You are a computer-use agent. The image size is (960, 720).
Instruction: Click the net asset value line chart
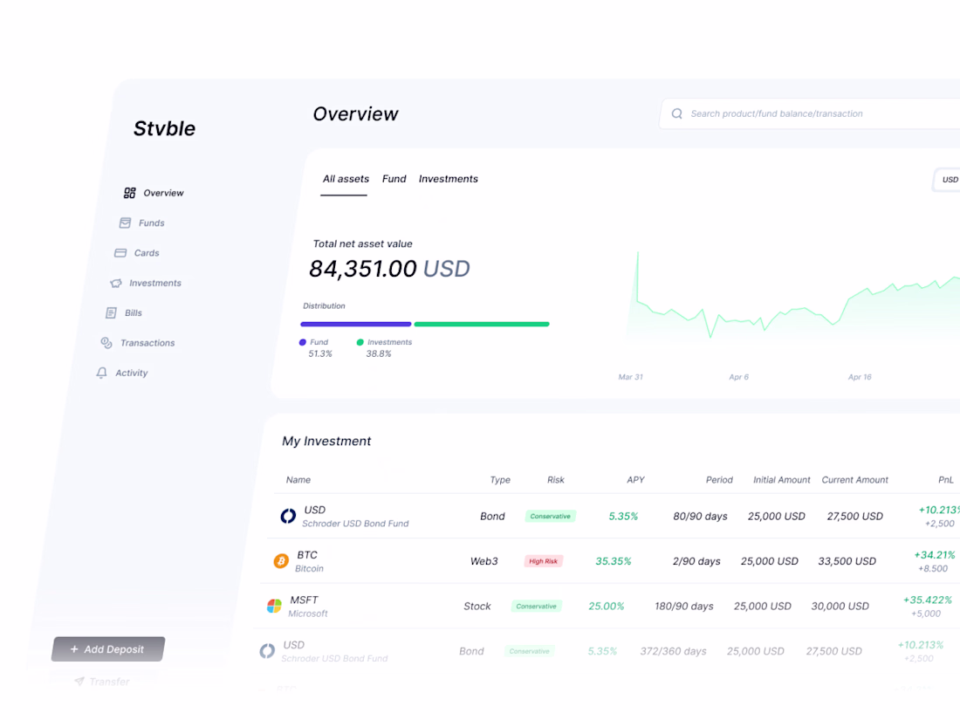(793, 300)
